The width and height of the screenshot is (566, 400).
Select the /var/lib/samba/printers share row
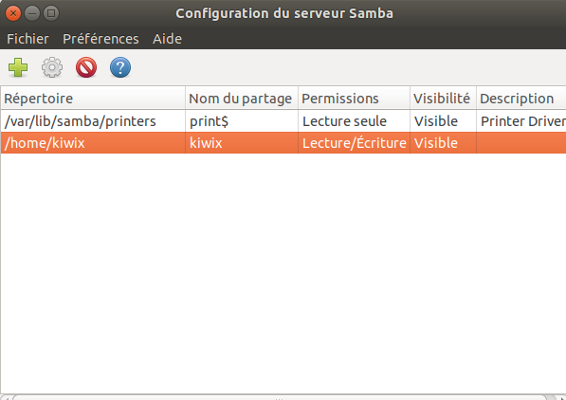283,121
